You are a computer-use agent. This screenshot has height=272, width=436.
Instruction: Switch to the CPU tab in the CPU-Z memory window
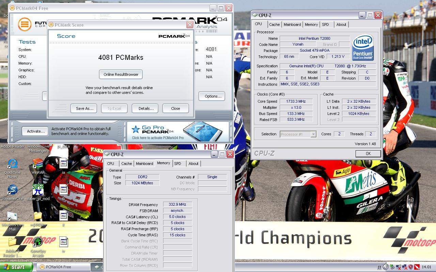(x=111, y=164)
